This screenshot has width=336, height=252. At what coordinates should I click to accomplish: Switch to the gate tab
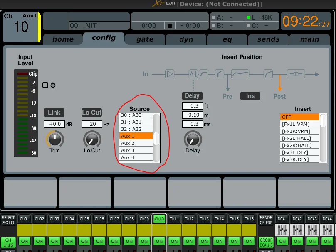click(x=145, y=39)
